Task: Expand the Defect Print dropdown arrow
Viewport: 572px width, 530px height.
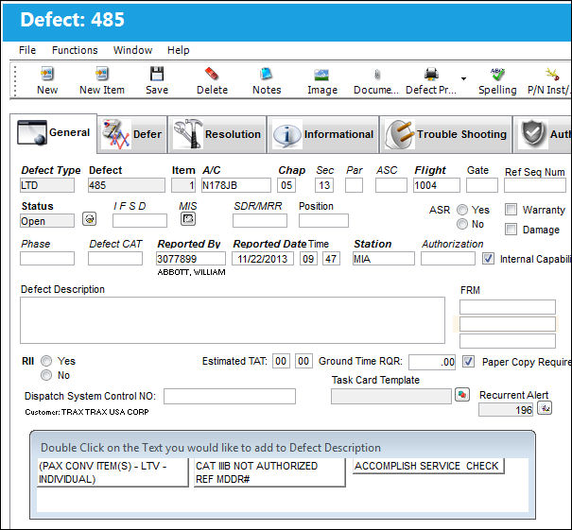Action: coord(463,78)
